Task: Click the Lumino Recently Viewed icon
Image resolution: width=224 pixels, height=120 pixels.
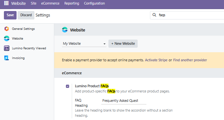Action: (6, 48)
